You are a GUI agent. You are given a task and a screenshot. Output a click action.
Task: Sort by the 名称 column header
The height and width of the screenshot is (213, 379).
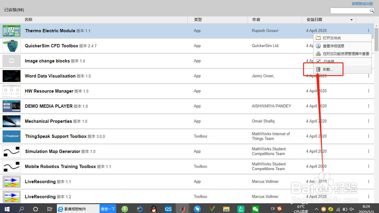(28, 20)
